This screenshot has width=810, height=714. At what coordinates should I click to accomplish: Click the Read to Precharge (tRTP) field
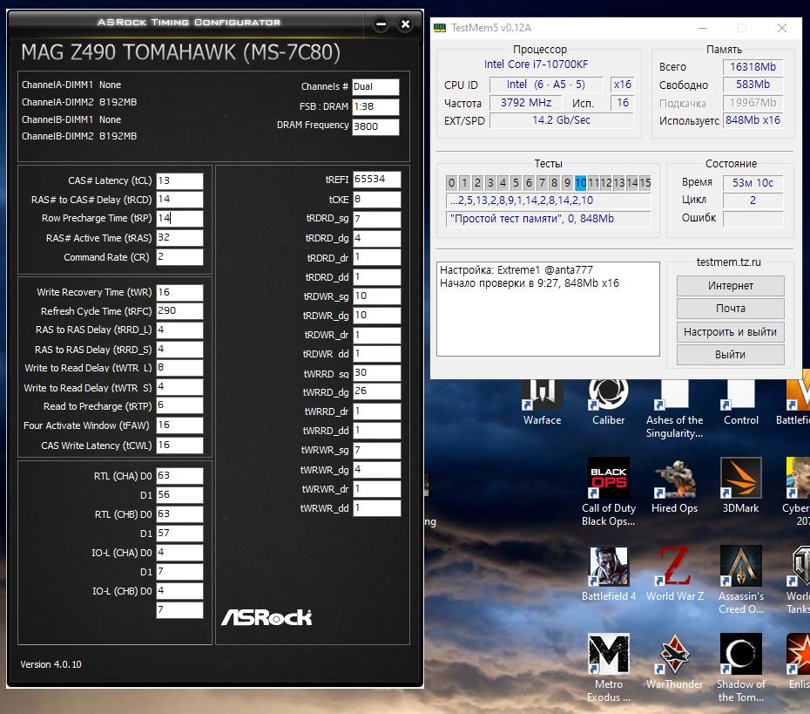[179, 406]
